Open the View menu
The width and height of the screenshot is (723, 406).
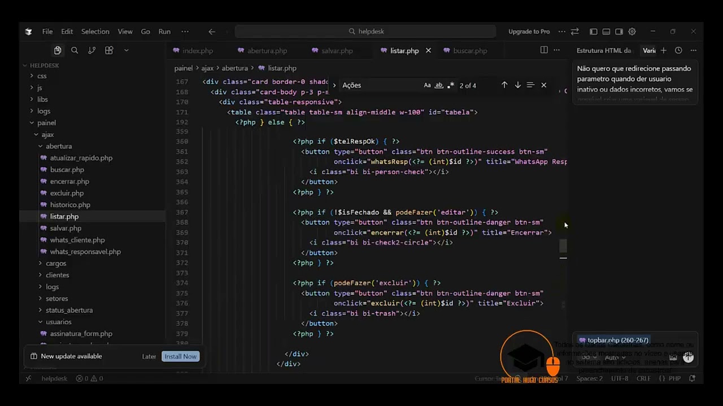[125, 32]
